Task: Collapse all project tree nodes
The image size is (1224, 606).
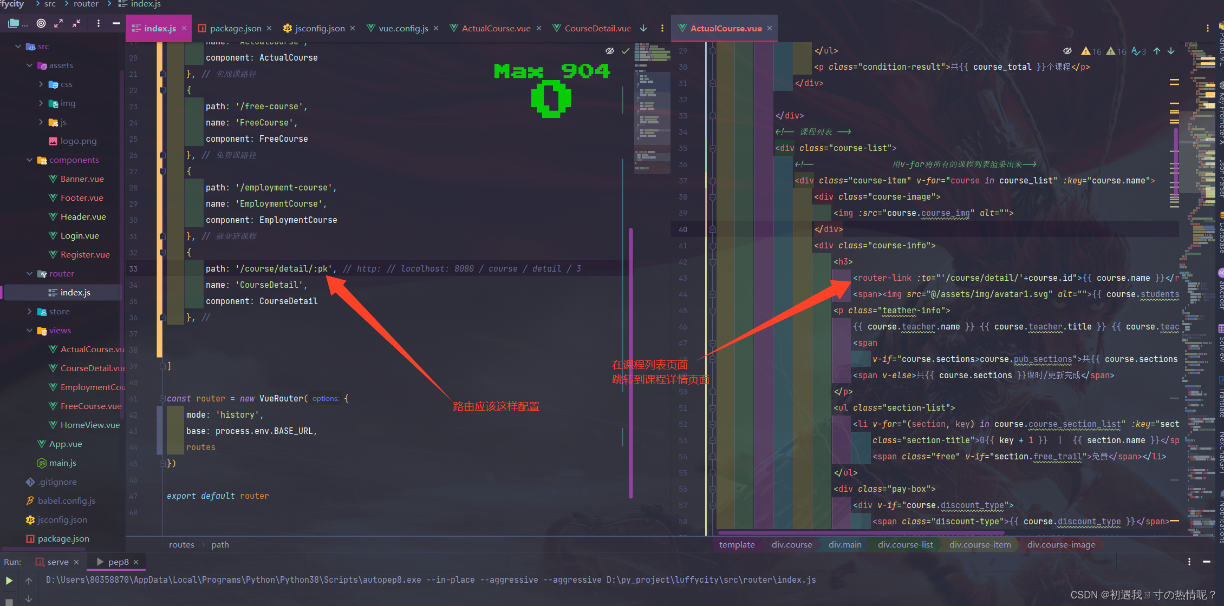Action: (x=76, y=23)
